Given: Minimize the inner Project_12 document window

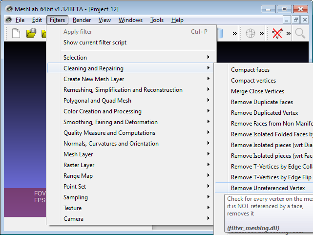Looking at the screenshot, I should click(x=287, y=20).
